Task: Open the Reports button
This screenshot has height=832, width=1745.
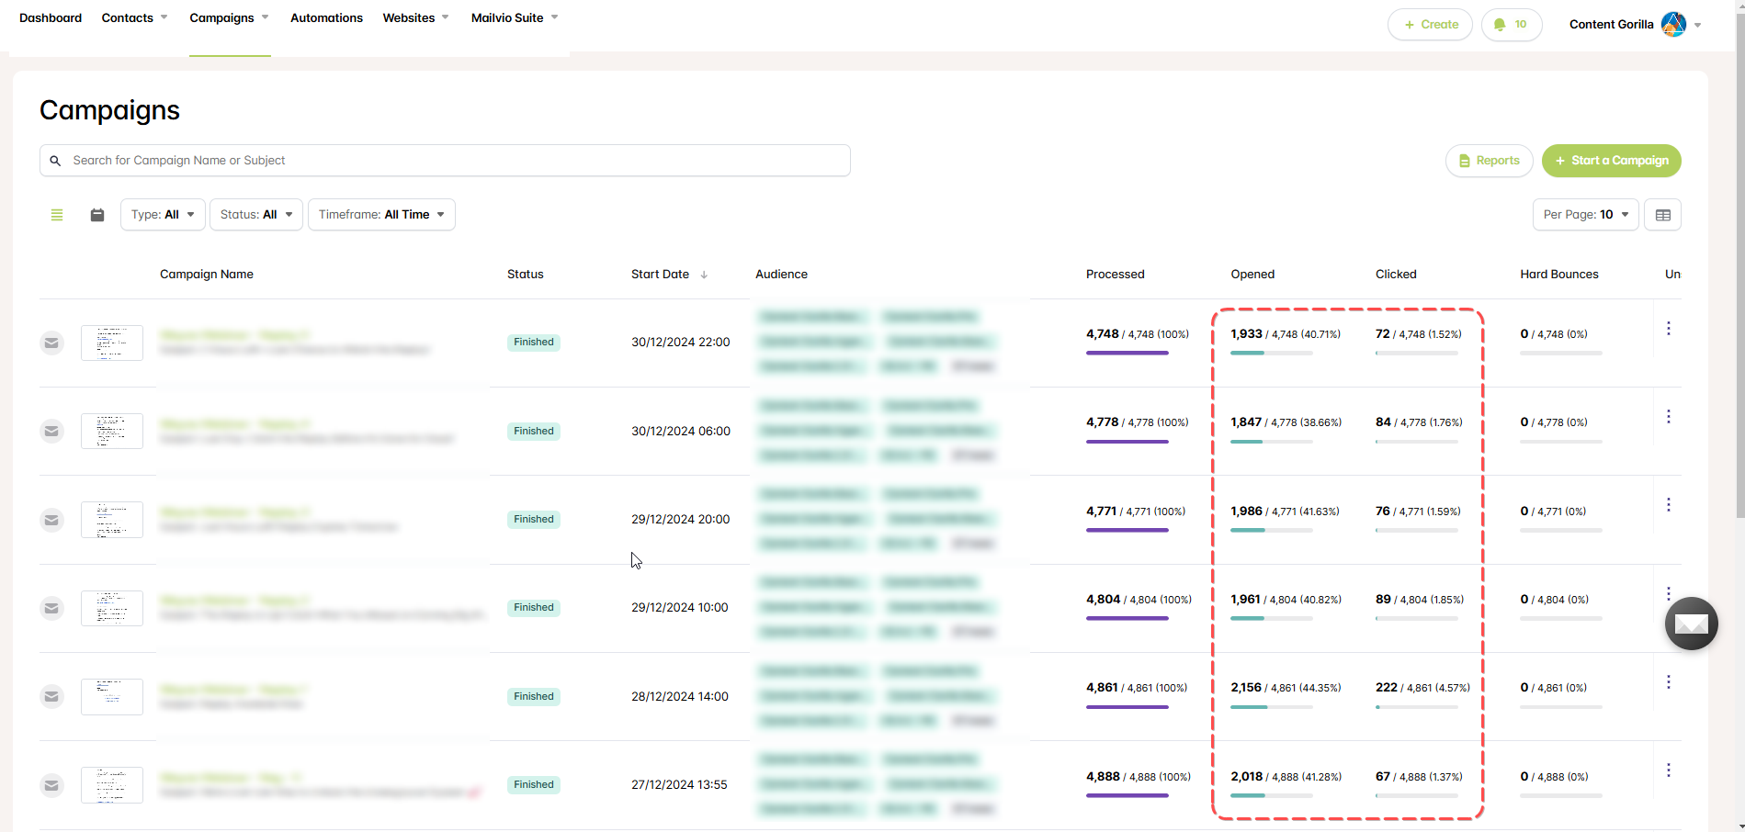Action: coord(1489,161)
